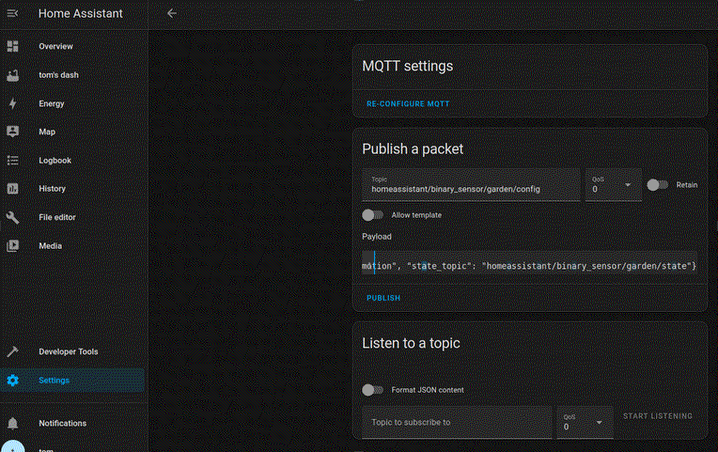Image resolution: width=718 pixels, height=452 pixels.
Task: Expand QoS dropdown in Listen to a topic
Action: point(585,422)
